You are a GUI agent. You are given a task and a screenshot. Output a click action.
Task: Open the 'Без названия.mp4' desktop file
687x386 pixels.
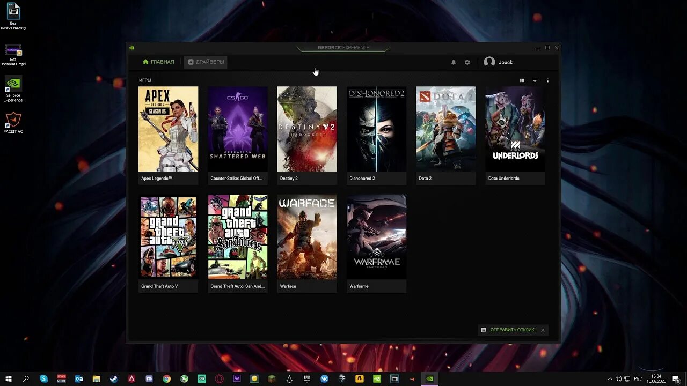tap(13, 55)
